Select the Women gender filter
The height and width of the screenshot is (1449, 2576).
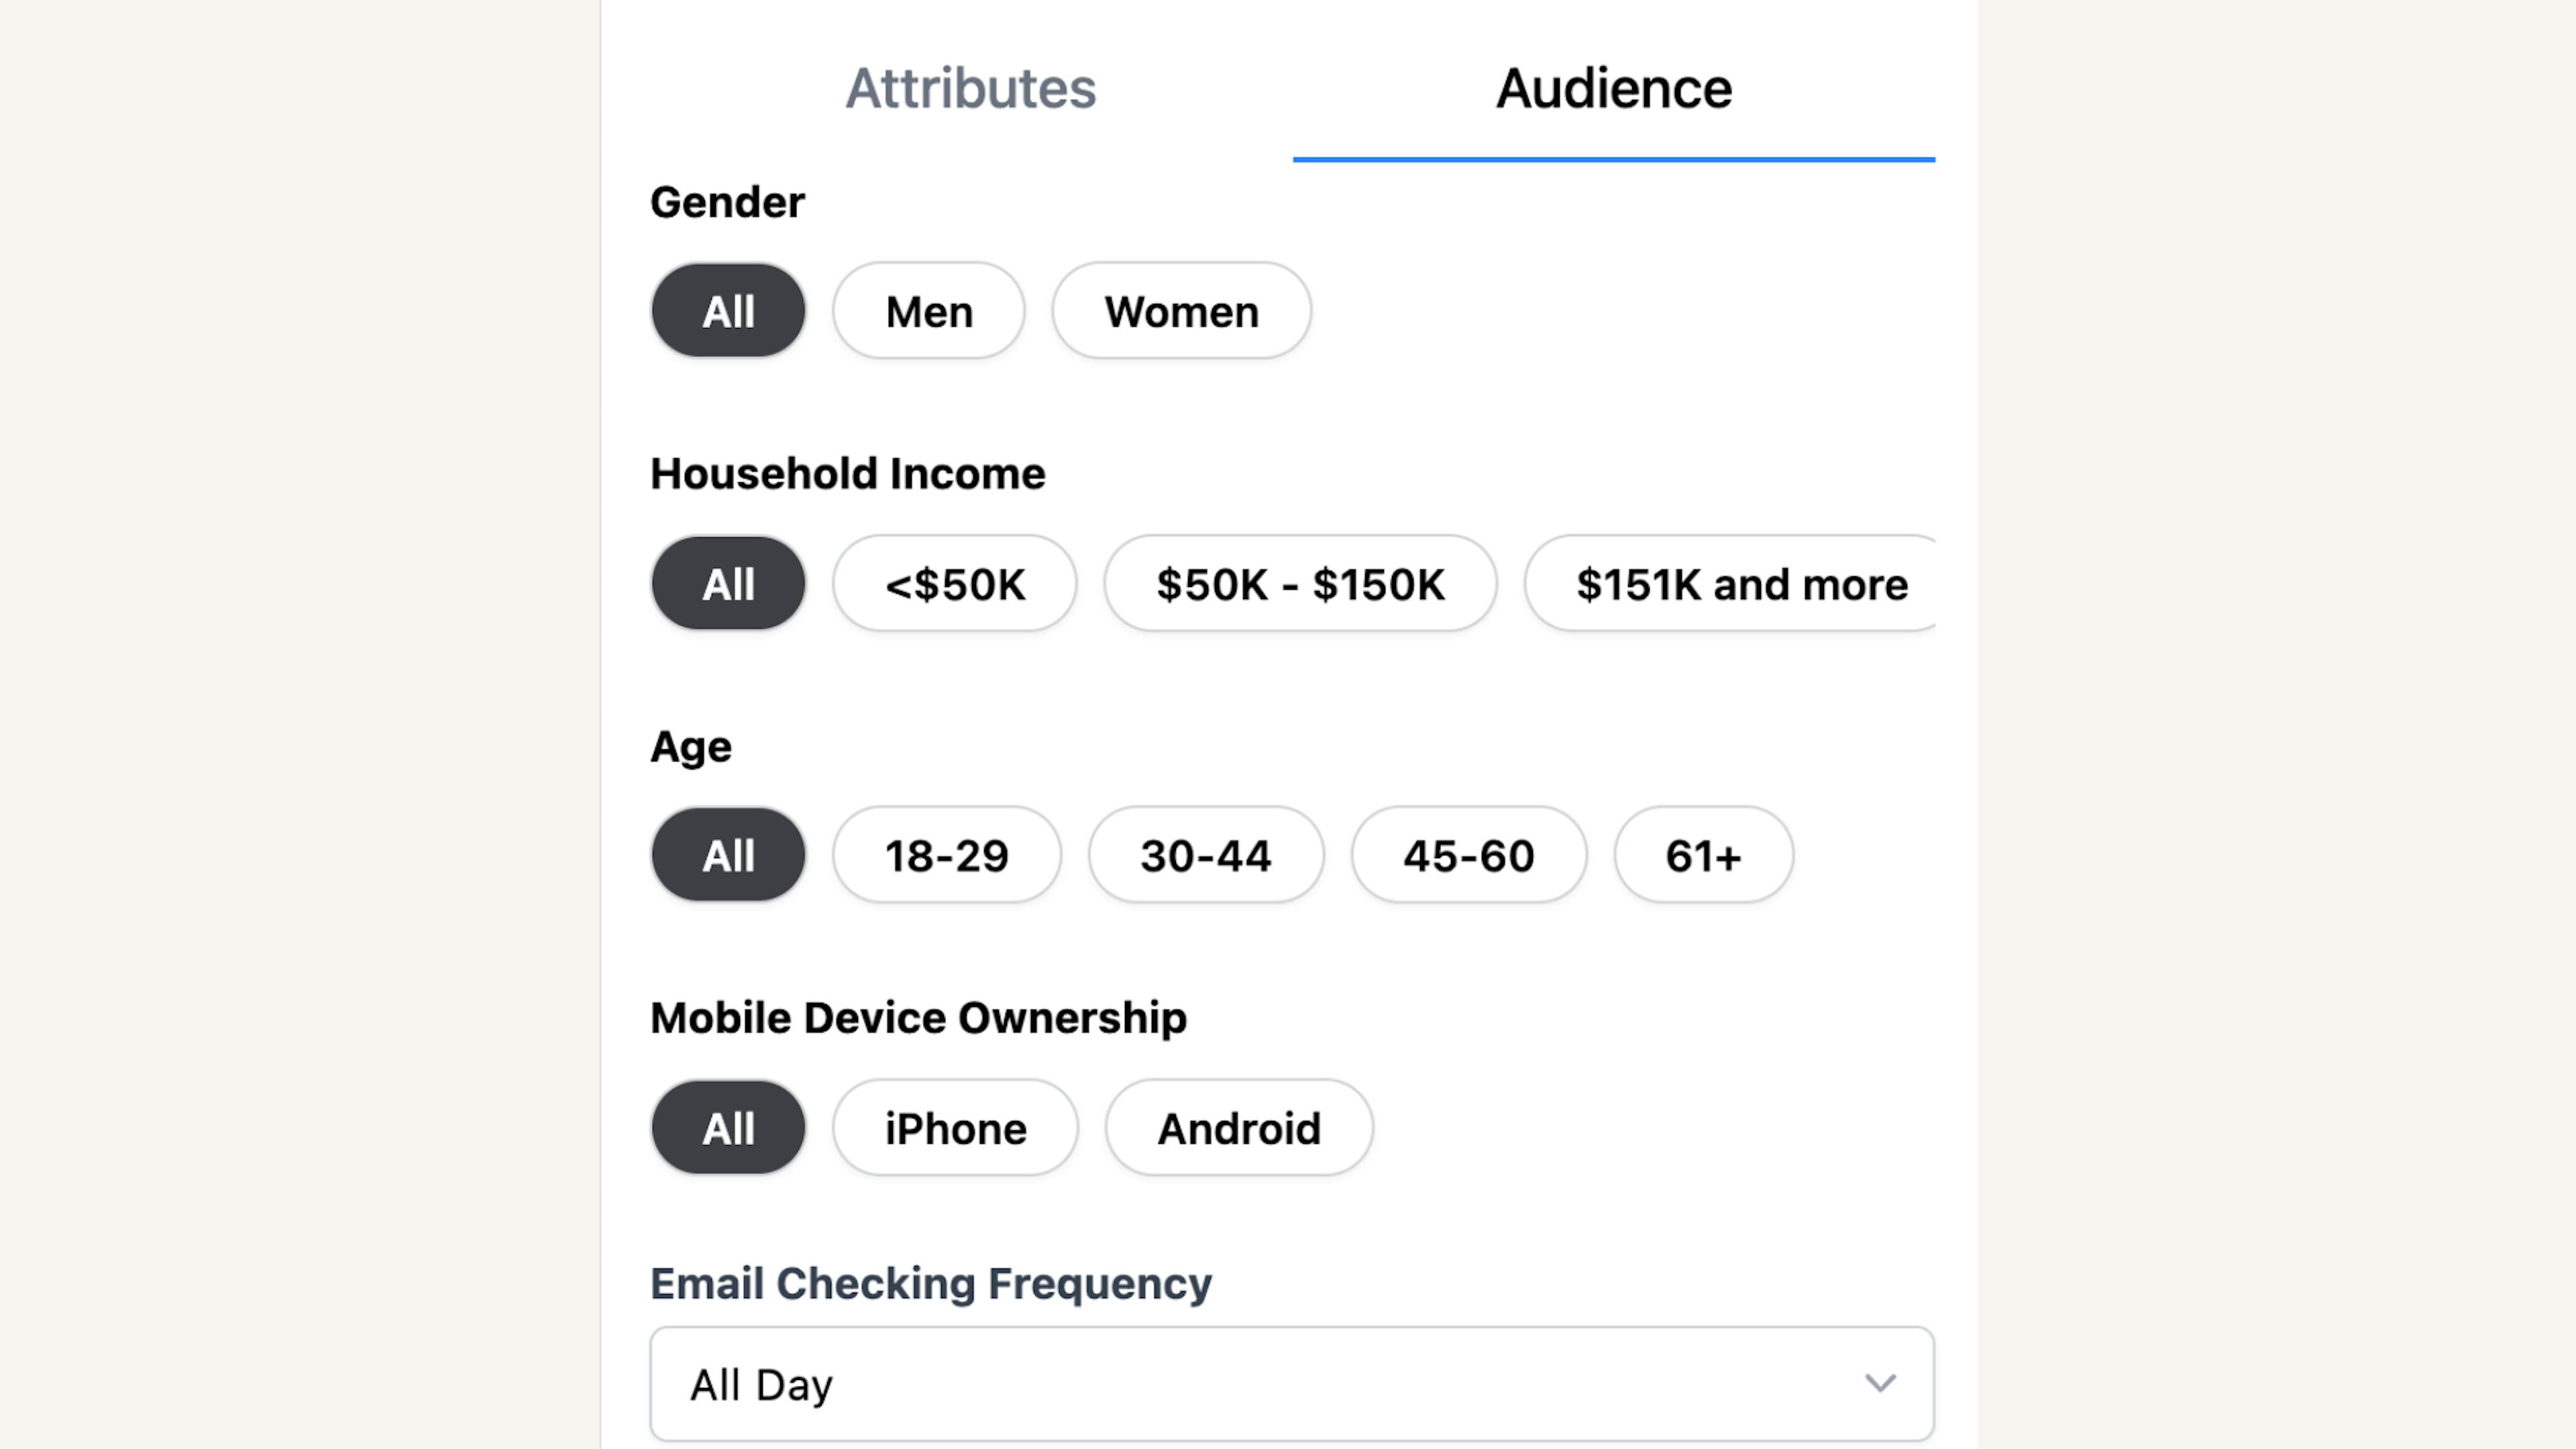[x=1180, y=310]
